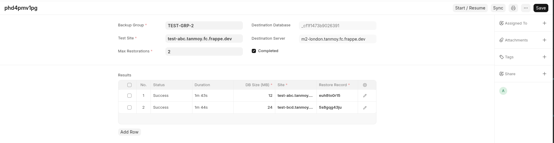The height and width of the screenshot is (143, 554).
Task: Add an attachment via plus icon
Action: click(x=544, y=40)
